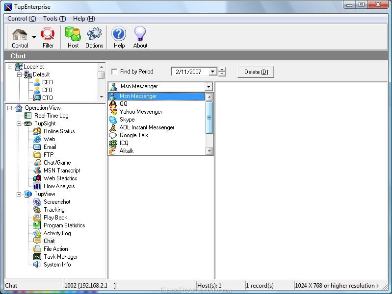Click messenger list scroll up arrow

209,97
